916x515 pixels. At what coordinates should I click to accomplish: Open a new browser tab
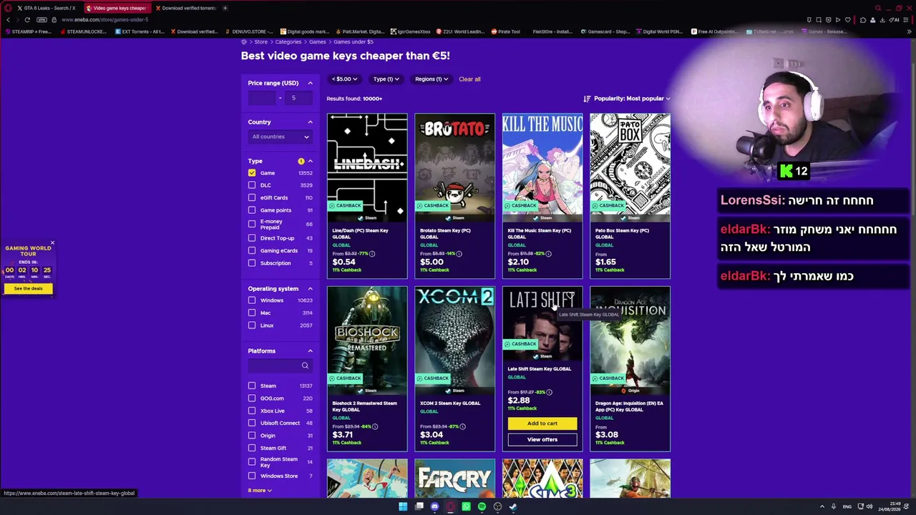[225, 8]
